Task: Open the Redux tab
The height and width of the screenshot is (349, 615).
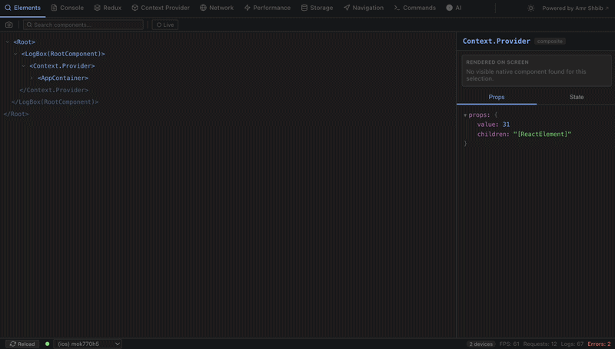Action: coord(108,8)
